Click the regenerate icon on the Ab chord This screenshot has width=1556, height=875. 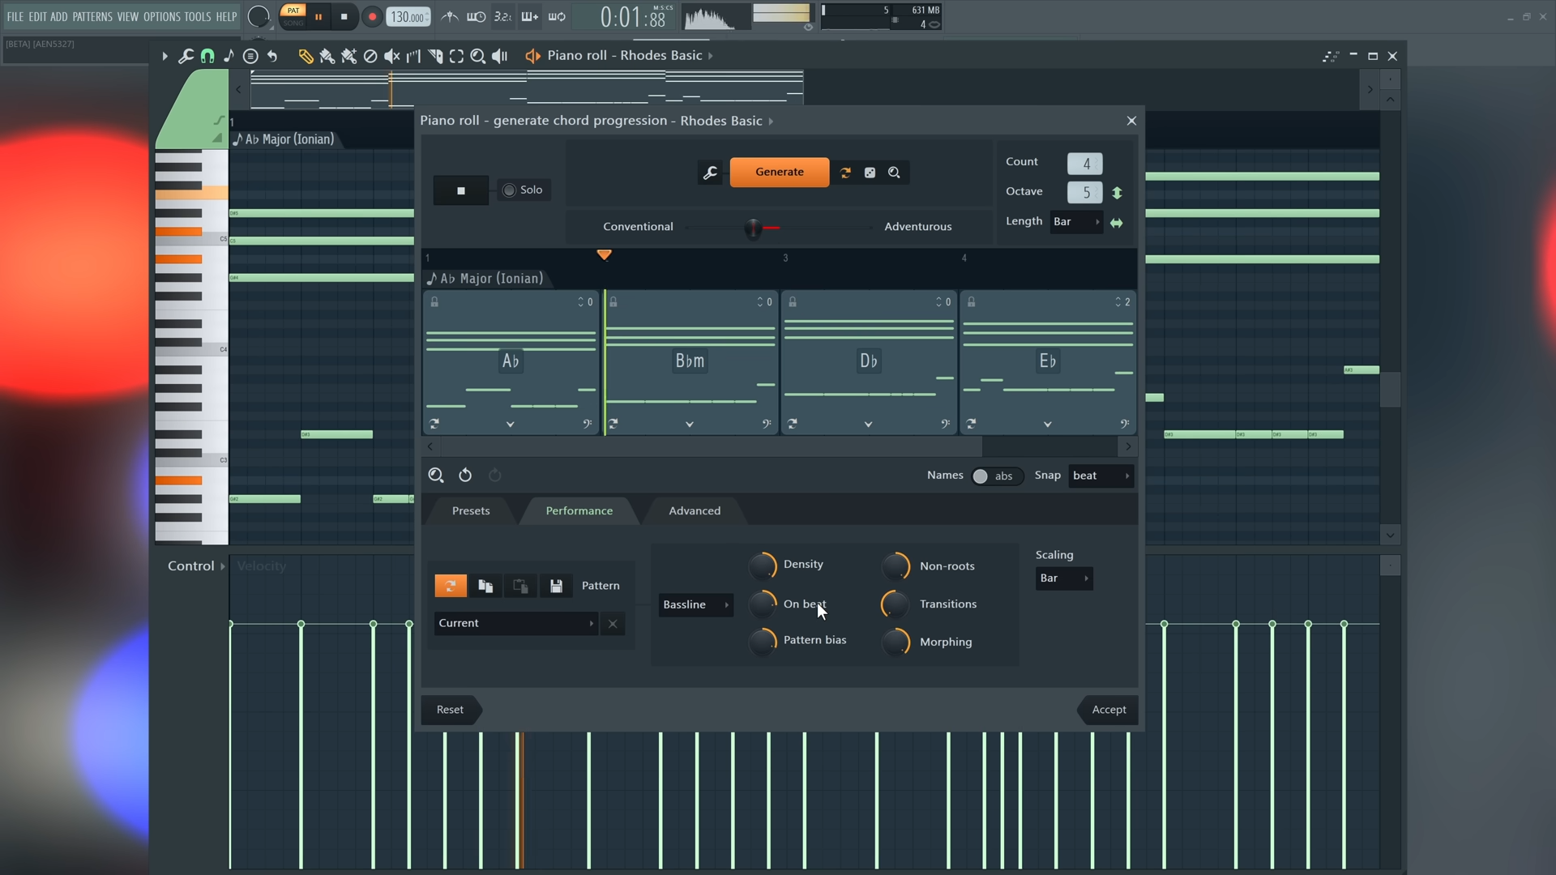pos(434,424)
